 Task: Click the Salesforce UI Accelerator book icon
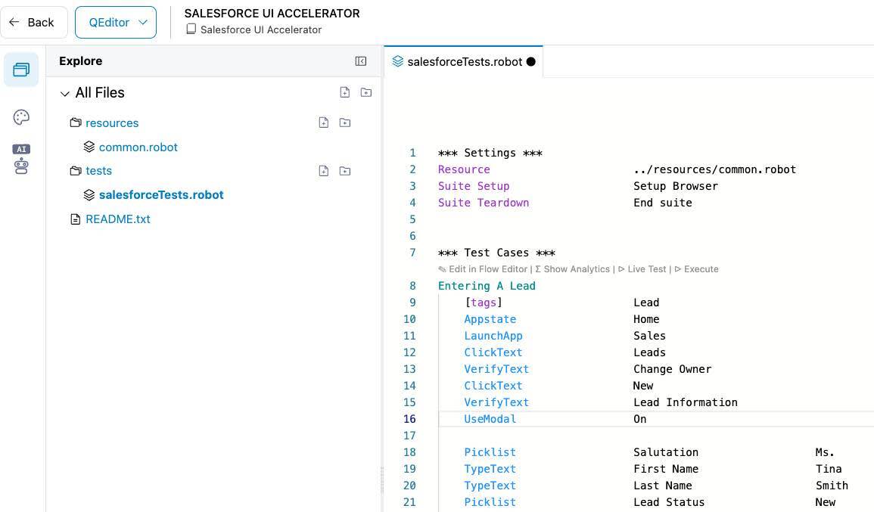(x=191, y=29)
